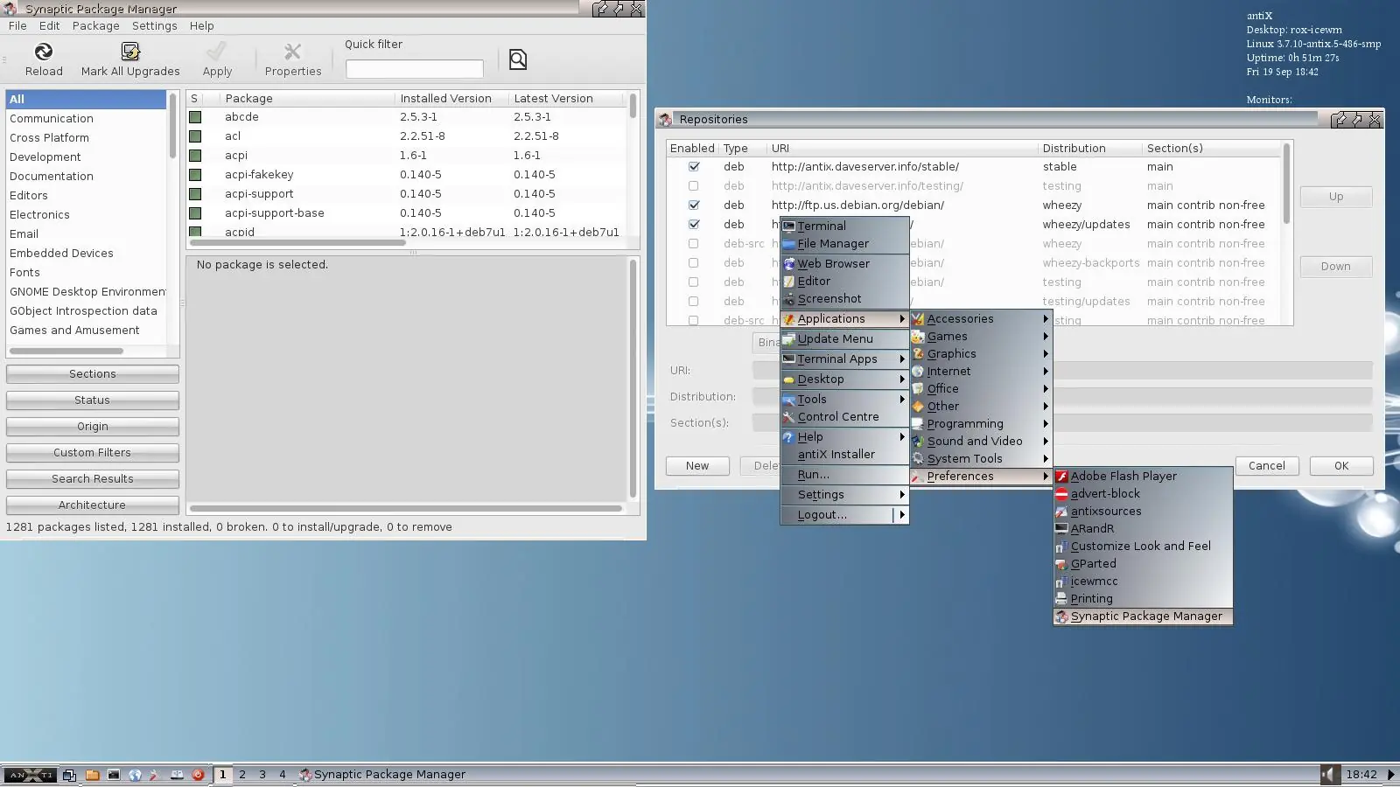The width and height of the screenshot is (1400, 787).
Task: Uncheck the wheezy/updates repository checkbox
Action: tap(694, 225)
